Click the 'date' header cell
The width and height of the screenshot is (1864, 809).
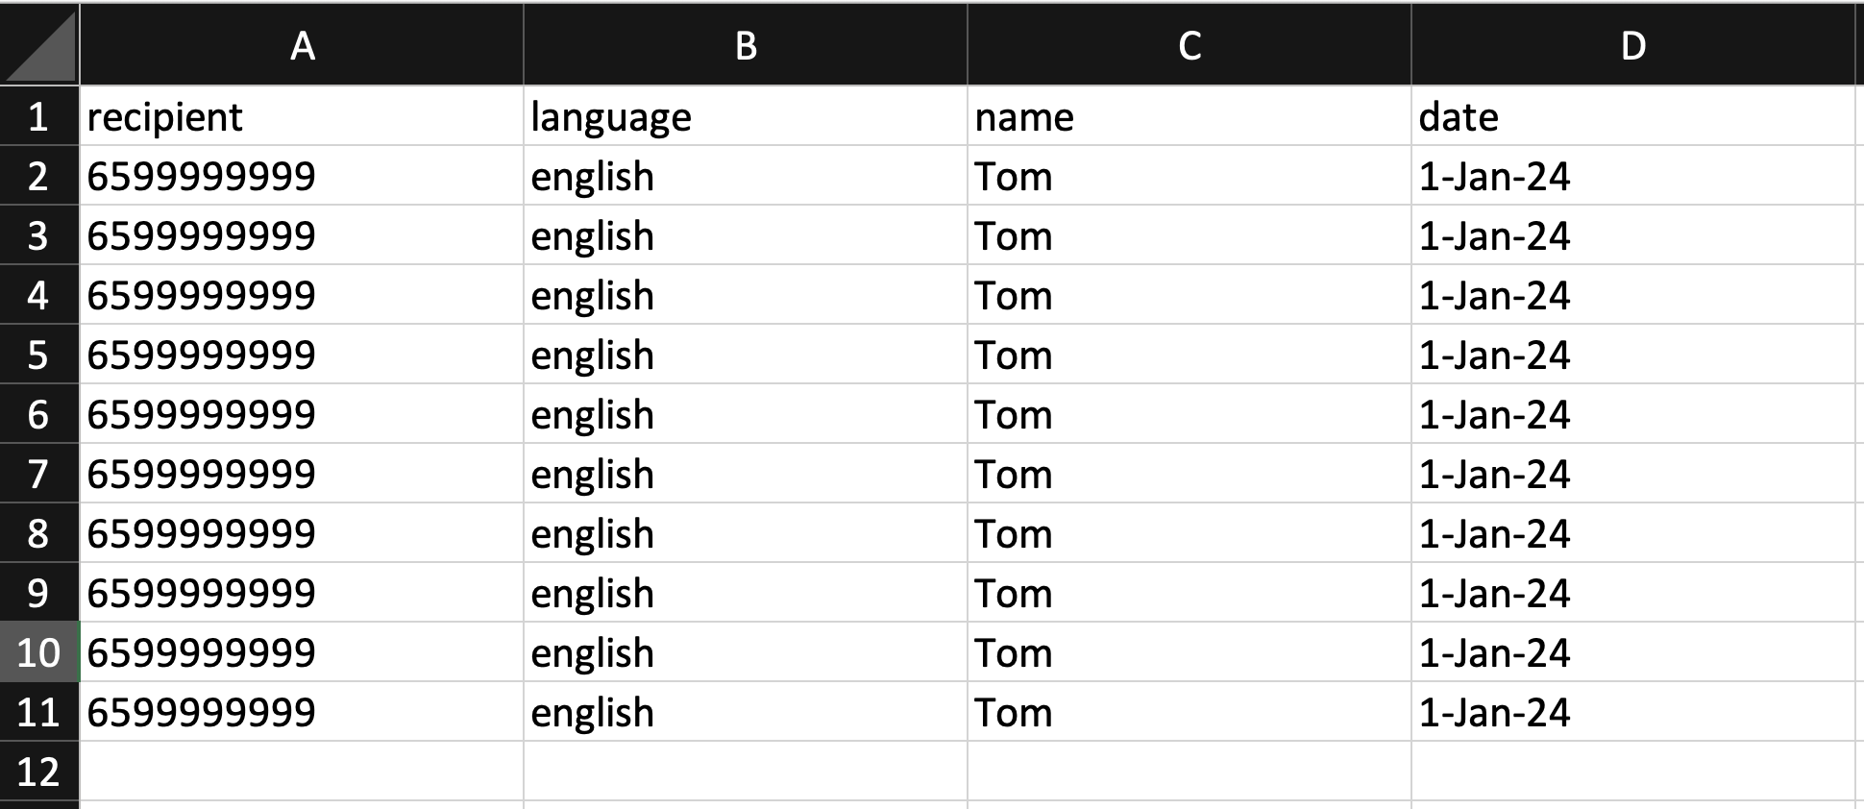1632,117
